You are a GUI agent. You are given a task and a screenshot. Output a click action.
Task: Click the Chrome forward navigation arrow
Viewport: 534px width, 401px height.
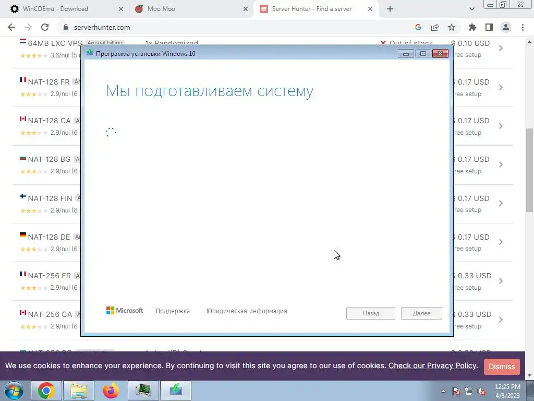28,27
